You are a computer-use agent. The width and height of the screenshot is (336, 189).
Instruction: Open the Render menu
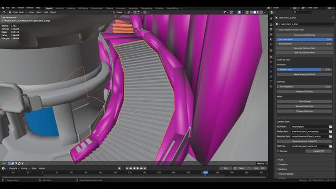click(x=21, y=8)
